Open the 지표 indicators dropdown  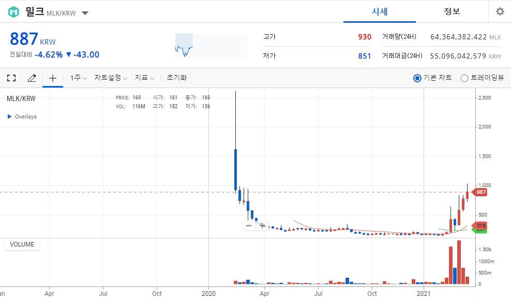pyautogui.click(x=144, y=78)
